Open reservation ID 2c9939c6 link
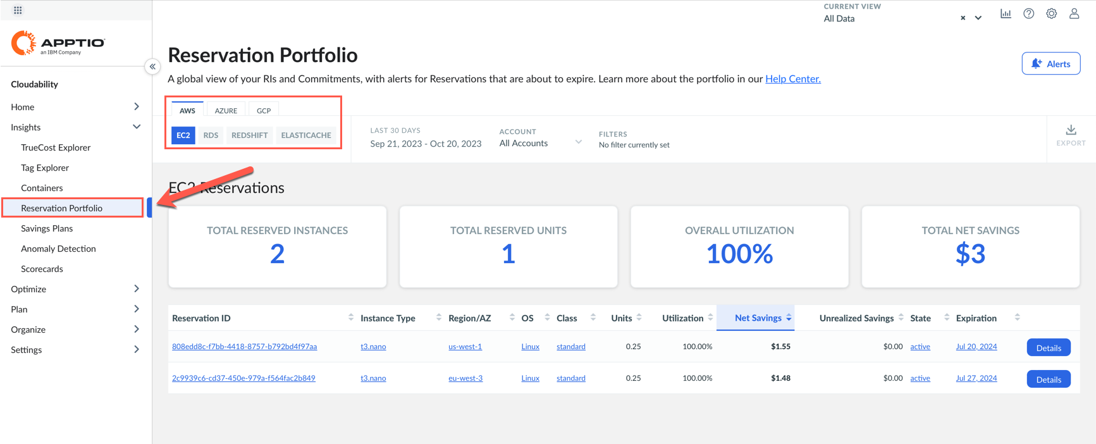Image resolution: width=1096 pixels, height=444 pixels. [243, 378]
